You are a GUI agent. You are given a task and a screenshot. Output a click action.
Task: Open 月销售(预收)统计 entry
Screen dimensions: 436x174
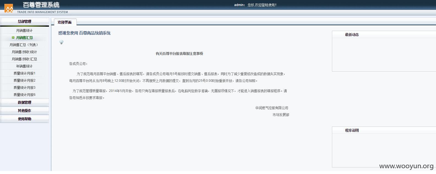pos(24,52)
